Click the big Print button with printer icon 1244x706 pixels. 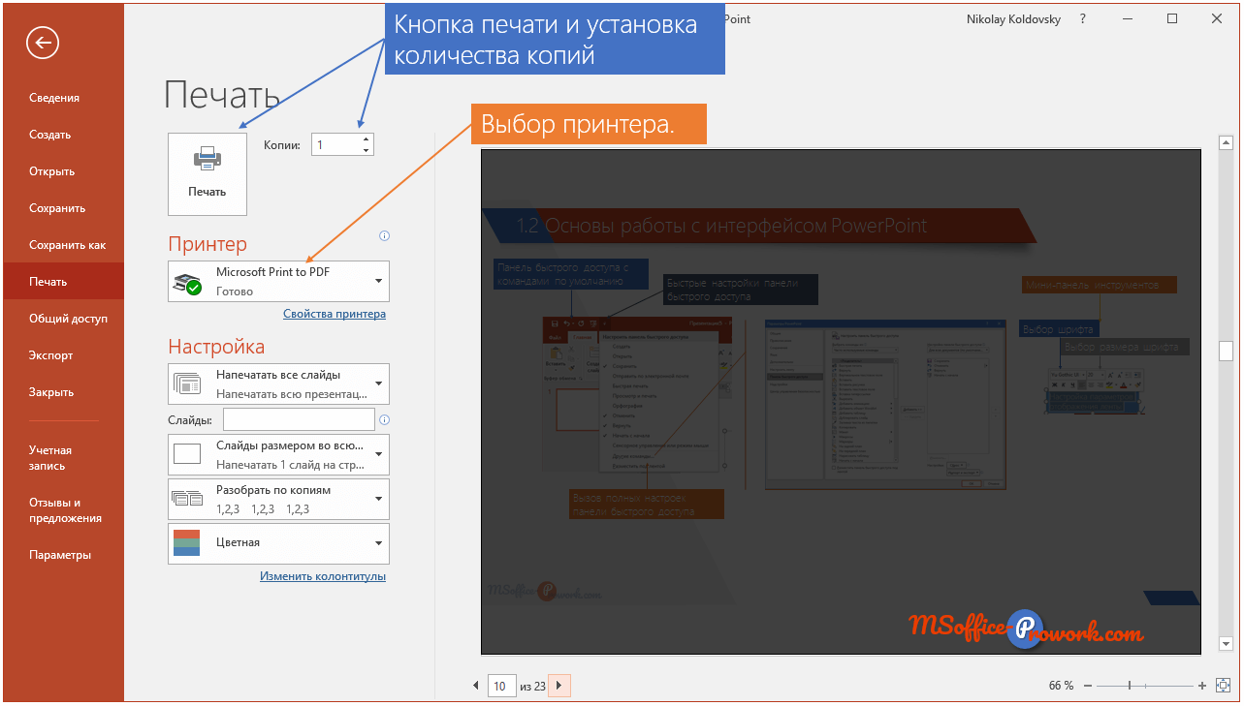pyautogui.click(x=207, y=173)
